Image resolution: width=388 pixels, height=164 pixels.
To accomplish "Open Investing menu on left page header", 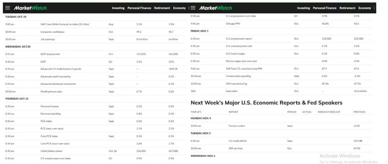I will tap(118, 8).
